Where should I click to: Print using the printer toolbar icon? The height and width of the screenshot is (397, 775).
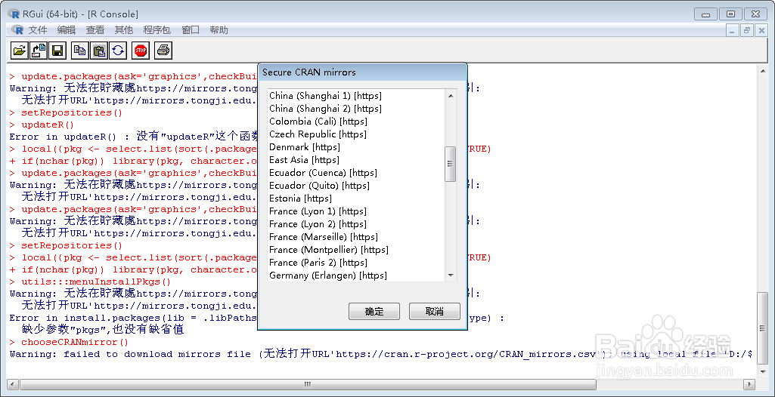click(x=163, y=50)
